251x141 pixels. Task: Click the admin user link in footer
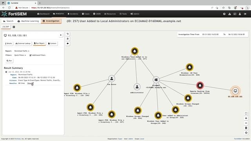(131, 139)
